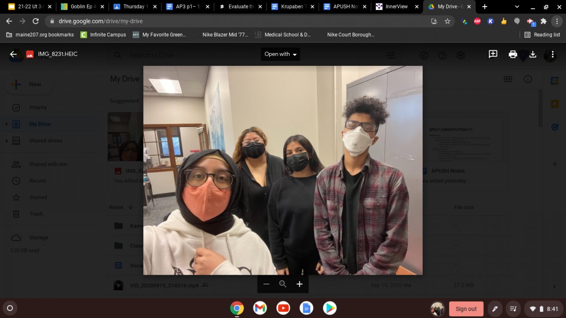Open more actions menu in the preview
The height and width of the screenshot is (318, 566).
click(x=553, y=54)
